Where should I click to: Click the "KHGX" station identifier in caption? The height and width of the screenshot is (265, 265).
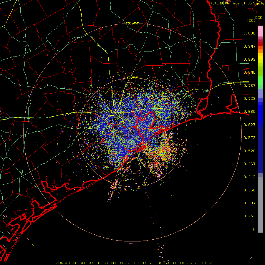pos(164,263)
